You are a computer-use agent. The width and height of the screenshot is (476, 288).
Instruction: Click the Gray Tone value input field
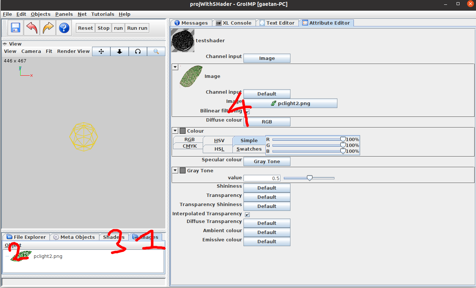(262, 178)
